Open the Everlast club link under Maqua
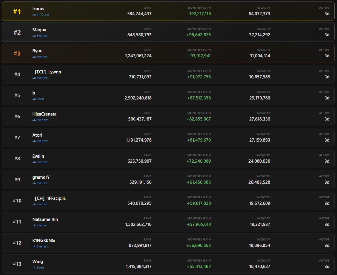 click(x=42, y=36)
